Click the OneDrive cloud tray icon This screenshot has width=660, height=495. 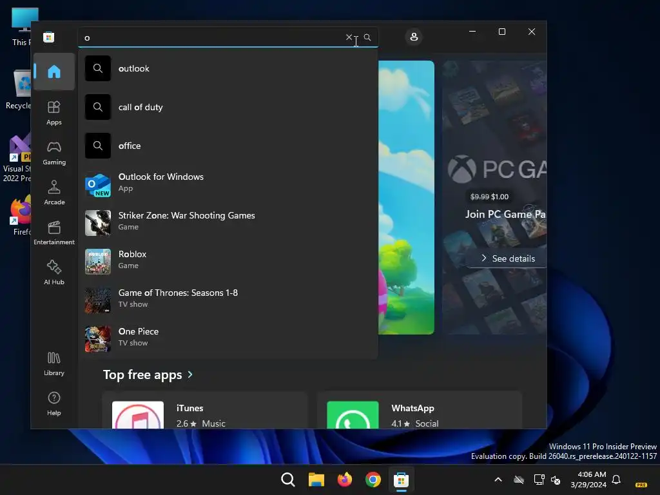coord(519,480)
